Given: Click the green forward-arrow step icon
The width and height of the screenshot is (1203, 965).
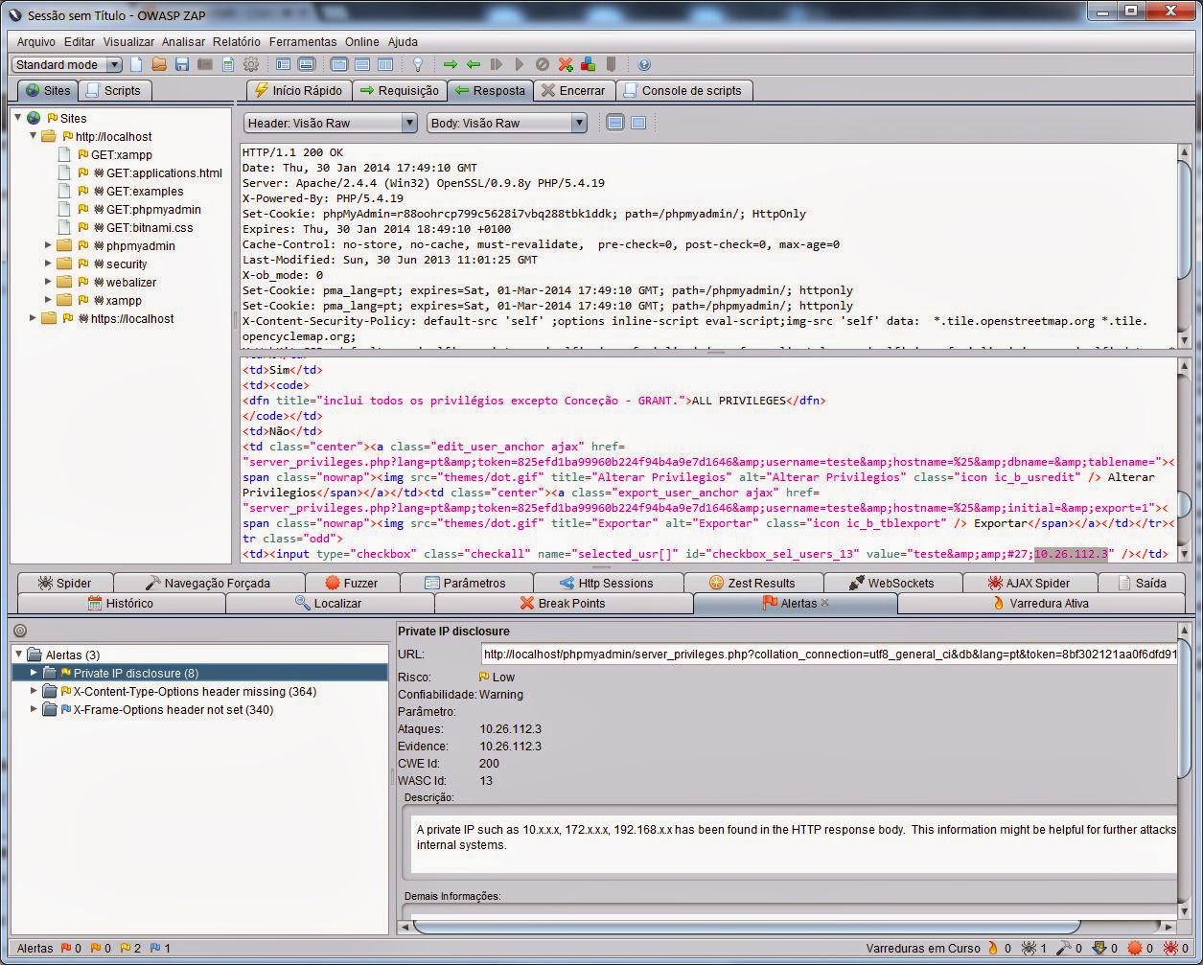Looking at the screenshot, I should pos(451,64).
